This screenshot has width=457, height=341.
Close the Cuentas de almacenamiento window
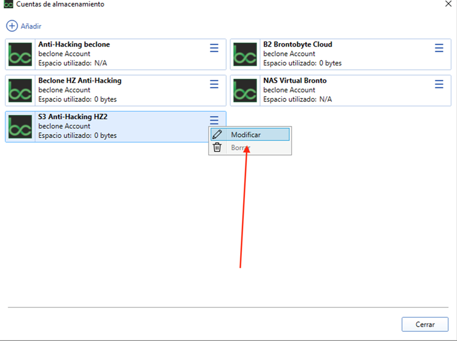[448, 4]
